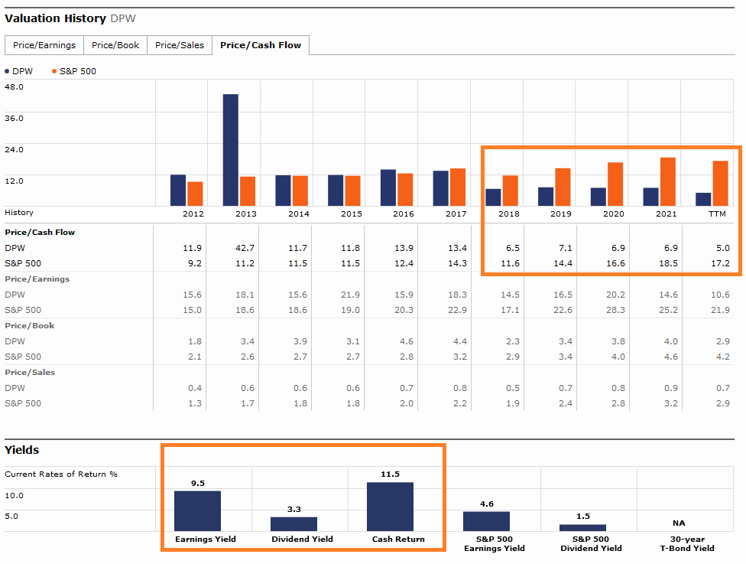746x564 pixels.
Task: Click the 2021 orange S&P 500 bar
Action: [x=668, y=182]
